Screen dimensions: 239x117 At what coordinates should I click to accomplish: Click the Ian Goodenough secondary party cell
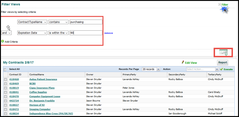[177, 114]
